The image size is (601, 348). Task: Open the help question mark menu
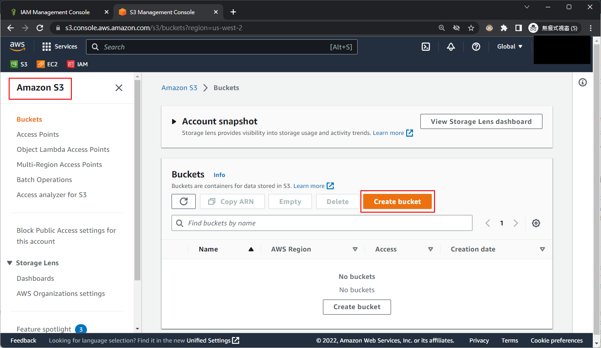point(476,47)
